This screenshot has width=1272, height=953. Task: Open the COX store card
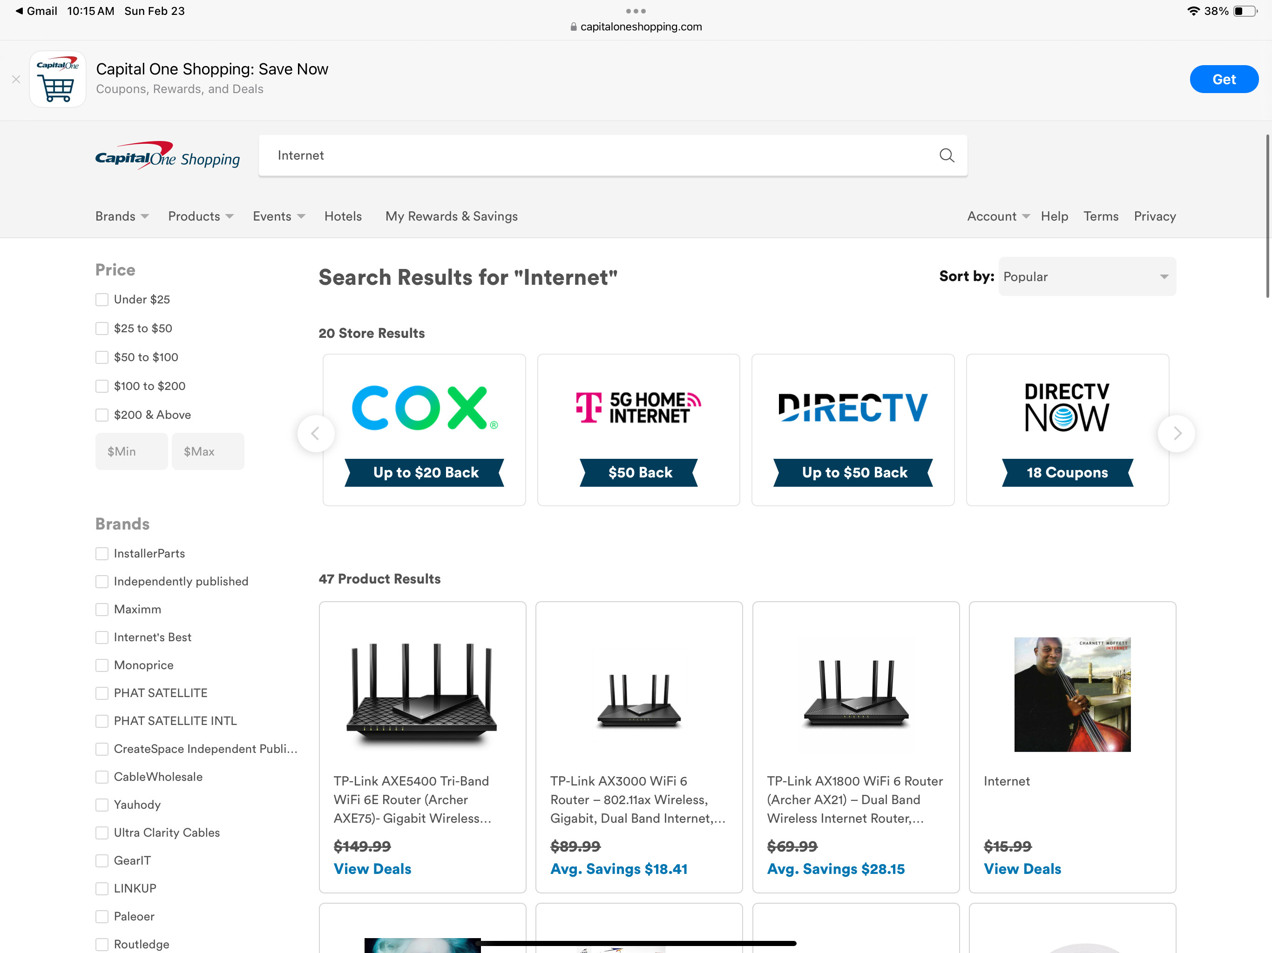[424, 430]
